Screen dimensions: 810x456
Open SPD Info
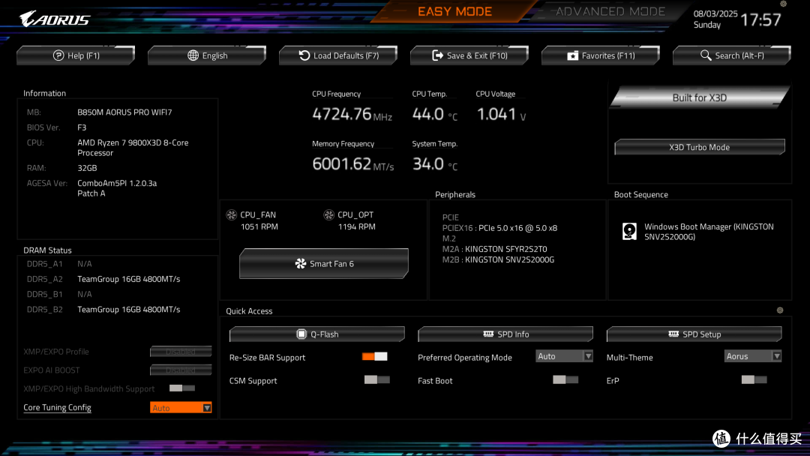(x=505, y=334)
